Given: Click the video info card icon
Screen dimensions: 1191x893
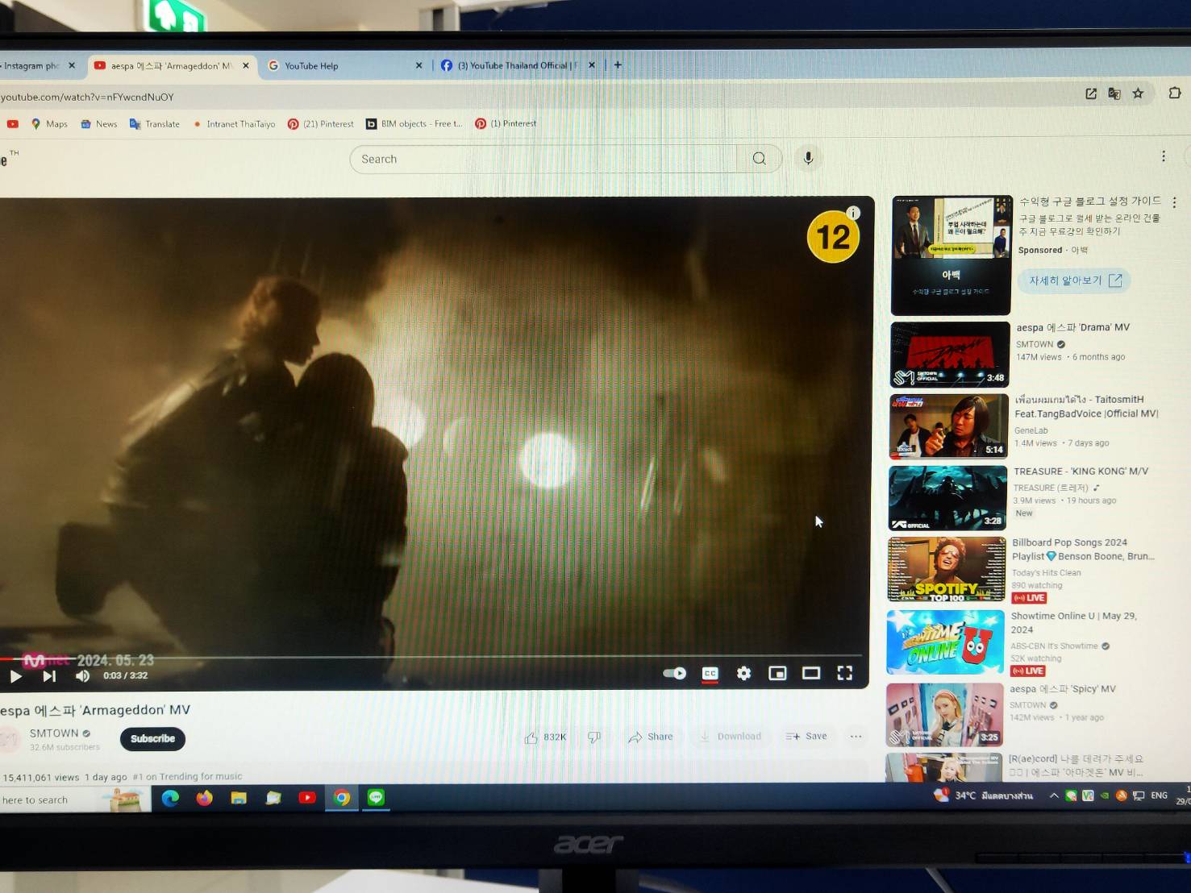Looking at the screenshot, I should pos(853,213).
